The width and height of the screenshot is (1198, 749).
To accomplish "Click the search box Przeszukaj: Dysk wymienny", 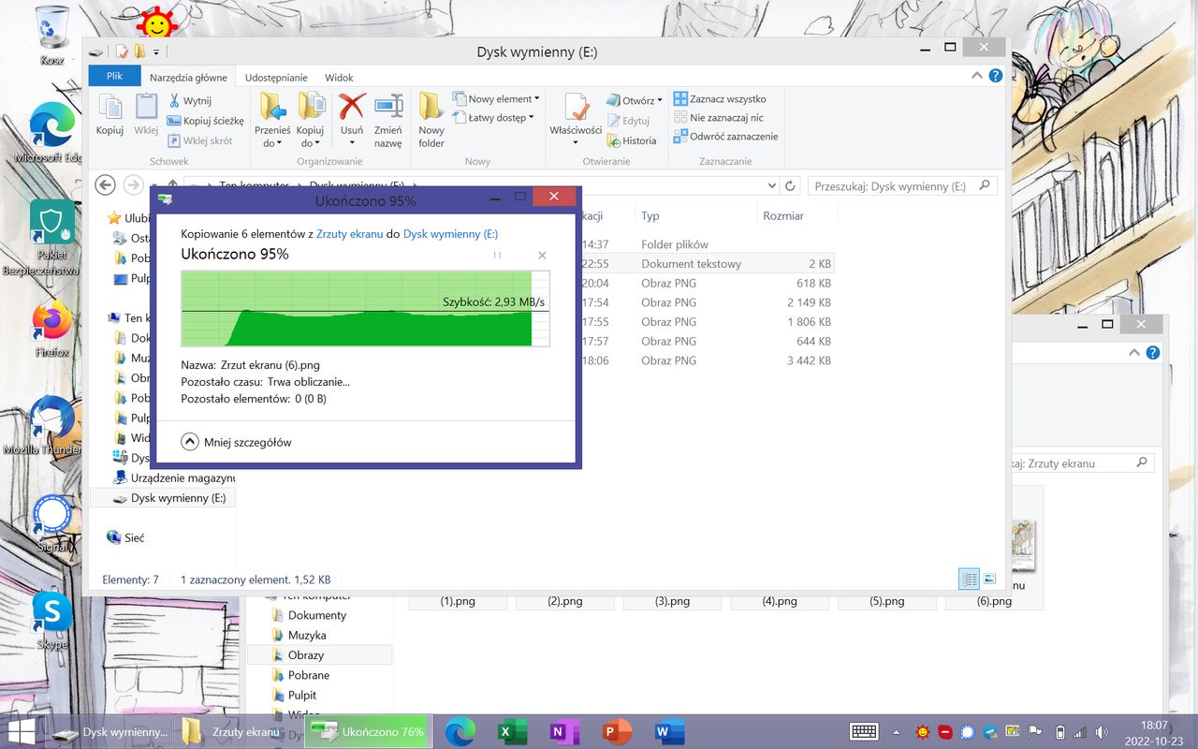I will 901,186.
